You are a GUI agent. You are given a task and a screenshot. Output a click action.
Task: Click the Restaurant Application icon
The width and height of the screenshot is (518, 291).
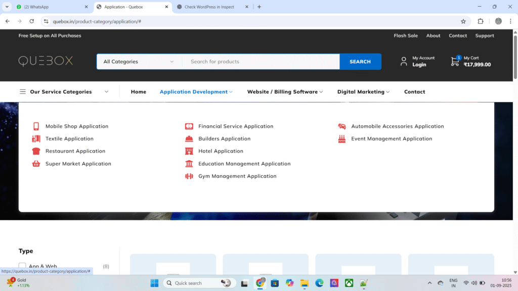[x=36, y=151]
